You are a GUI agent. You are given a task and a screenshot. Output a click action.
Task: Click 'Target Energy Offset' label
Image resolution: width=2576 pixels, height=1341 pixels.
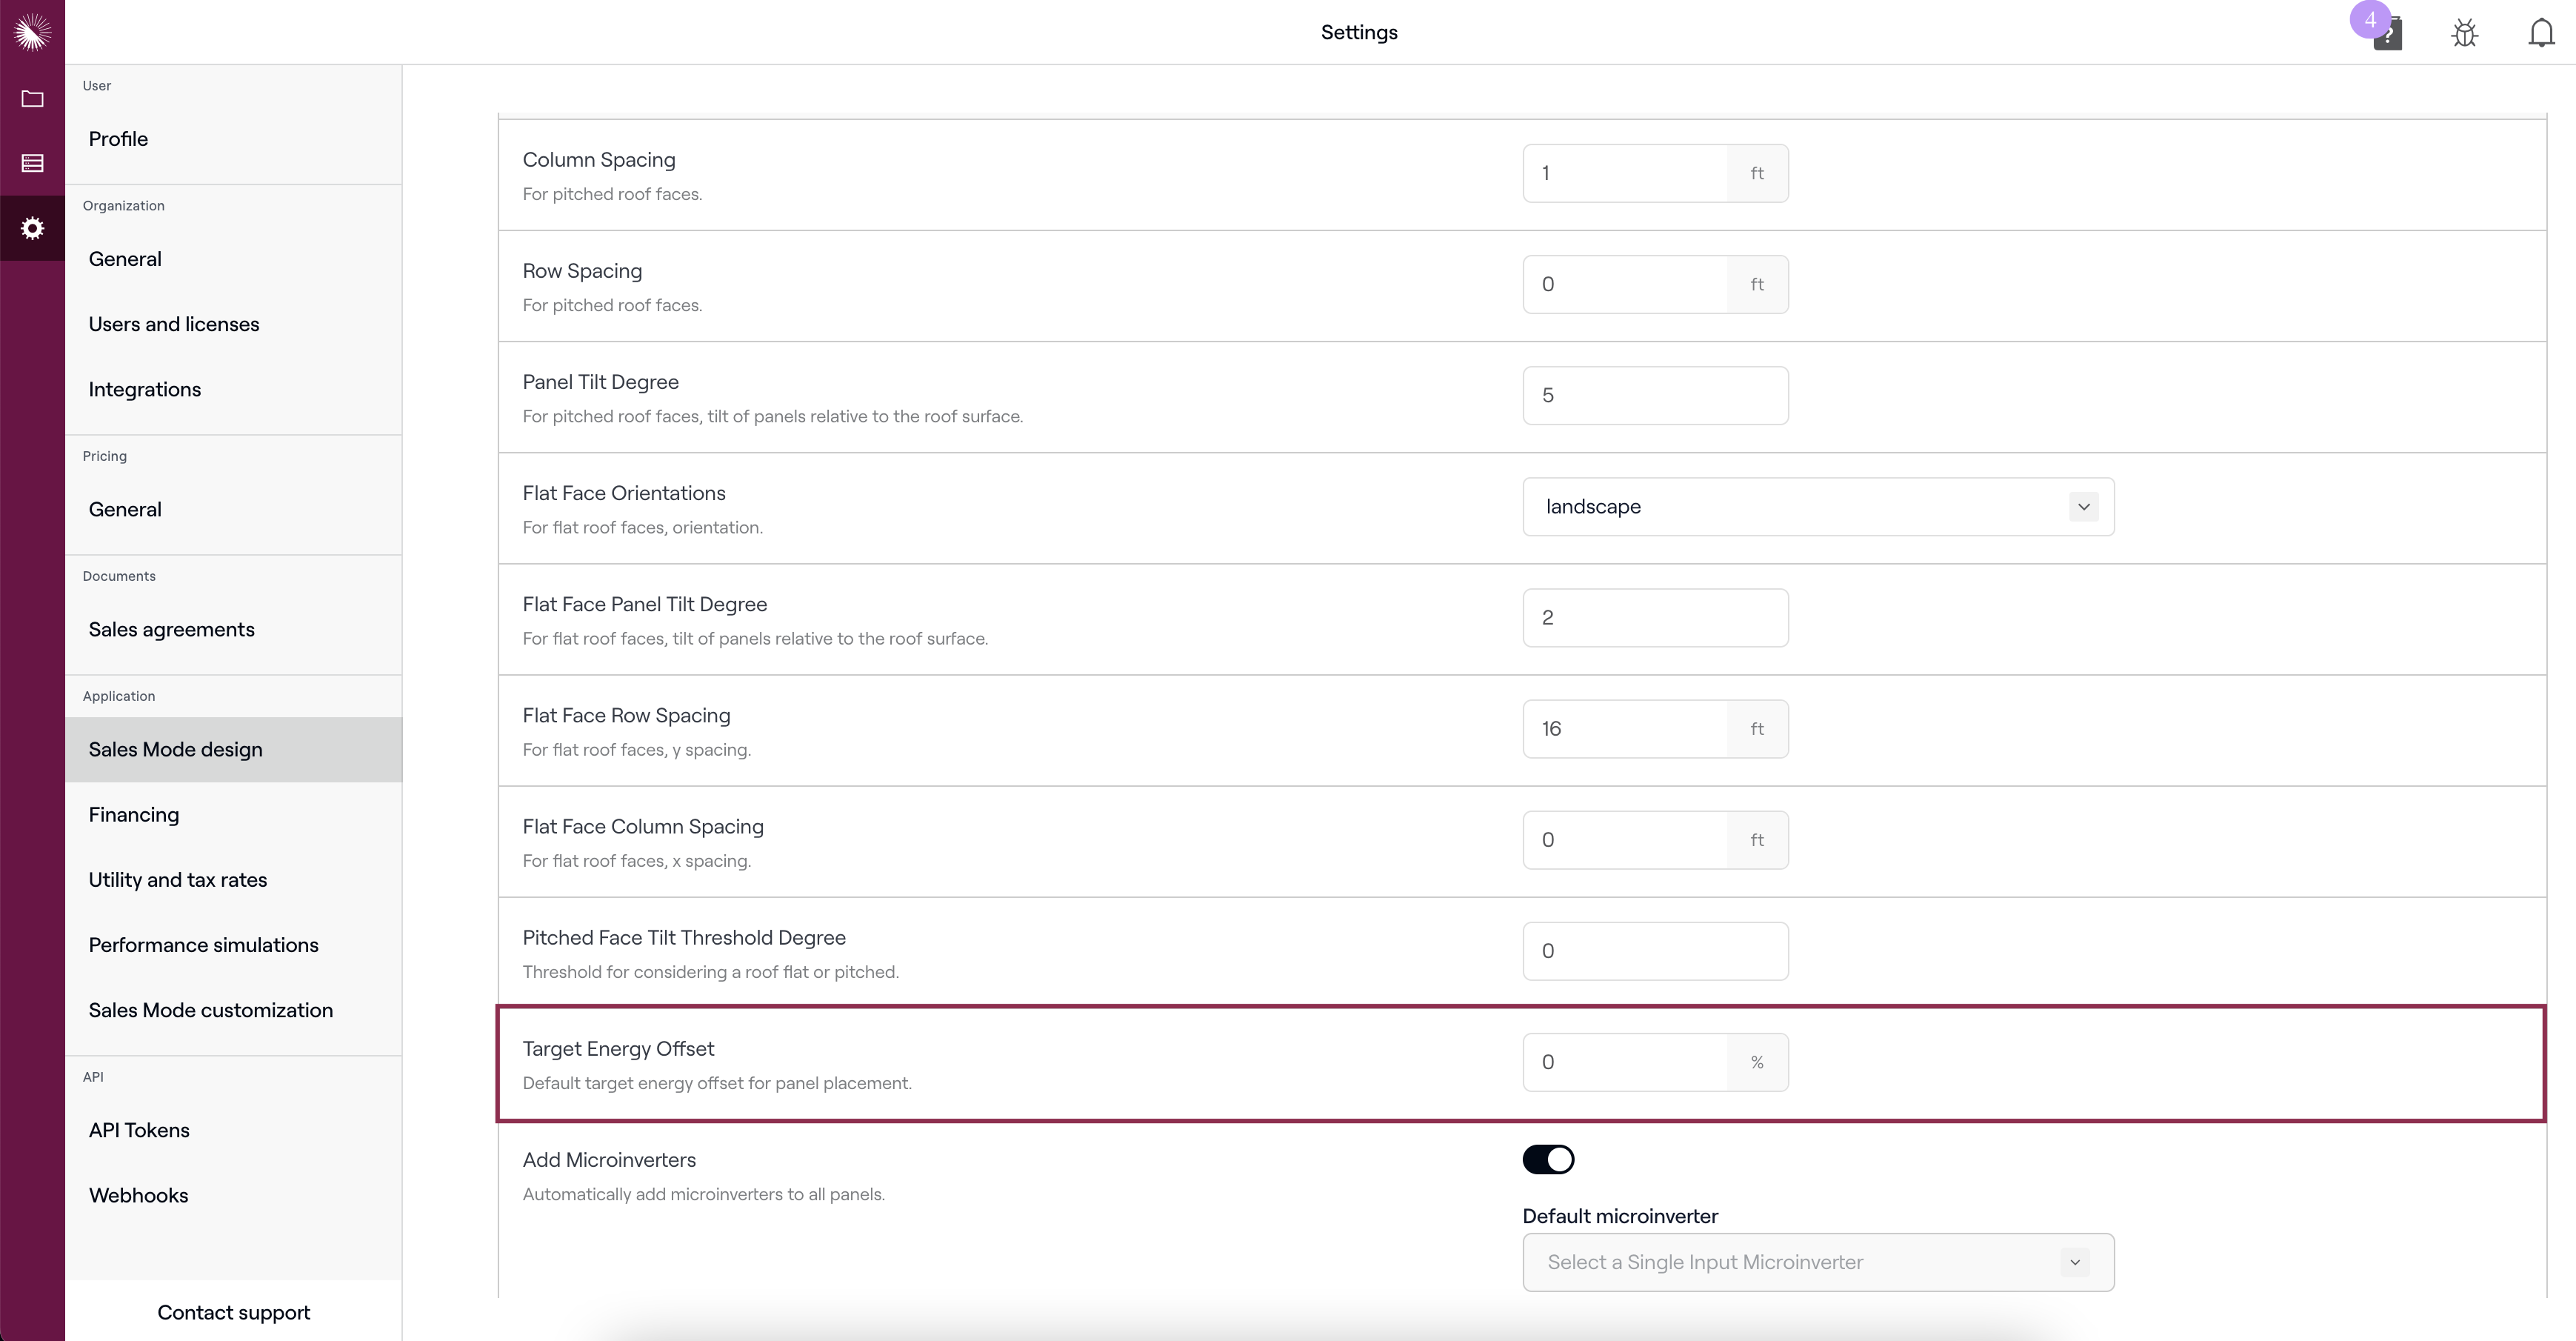[x=618, y=1049]
